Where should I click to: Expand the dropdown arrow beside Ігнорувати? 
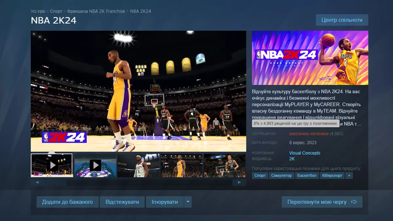[x=188, y=202]
